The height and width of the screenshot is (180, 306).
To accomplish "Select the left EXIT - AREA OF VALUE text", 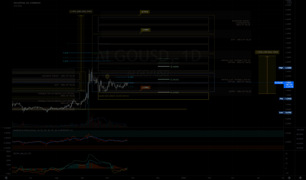I will 65,85.
